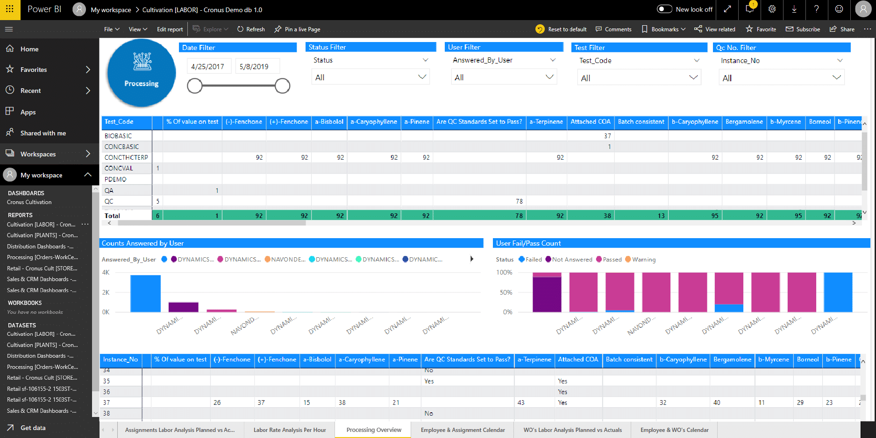
Task: Click the feedback smiley icon
Action: pyautogui.click(x=839, y=9)
